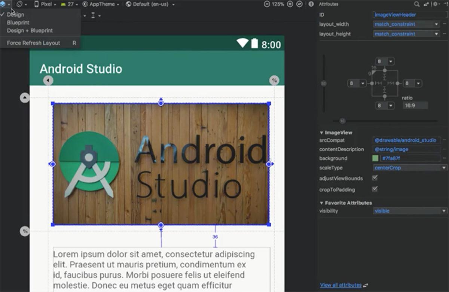Zoom in on the layout preview
This screenshot has height=292, width=449.
[290, 4]
